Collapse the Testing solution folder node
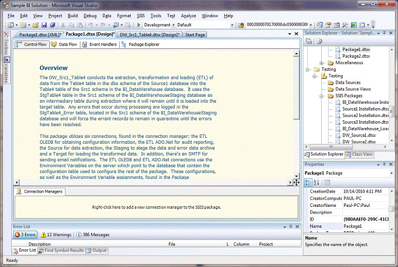 click(307, 69)
